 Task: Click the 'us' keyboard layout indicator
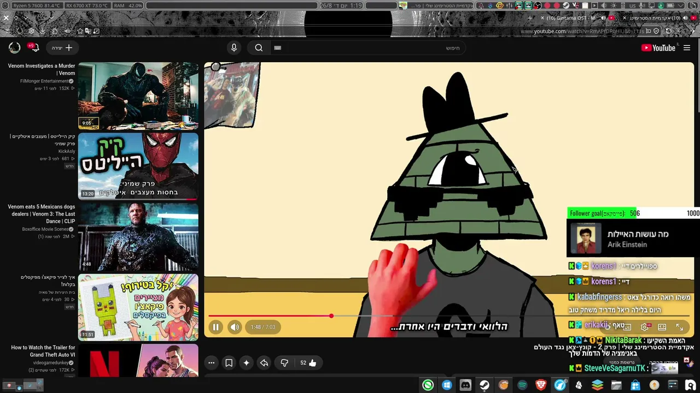click(633, 5)
